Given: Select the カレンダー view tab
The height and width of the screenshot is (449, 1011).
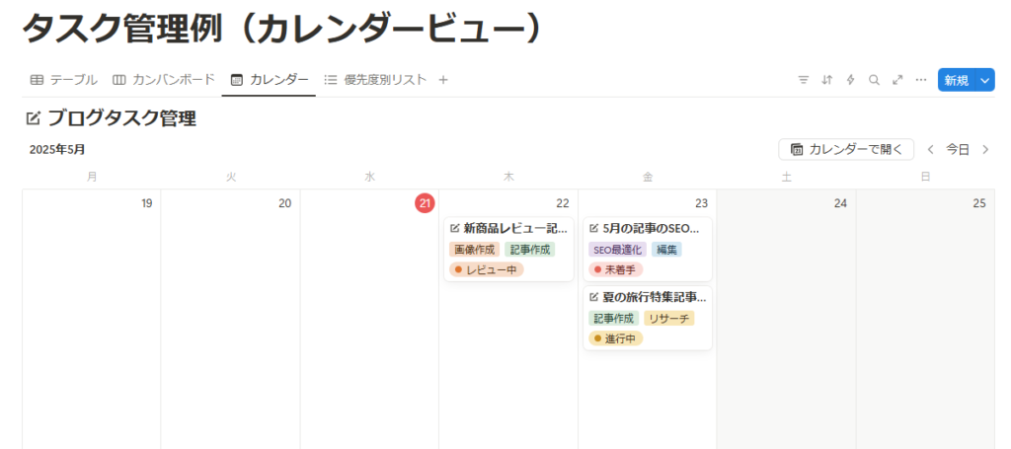Looking at the screenshot, I should 269,80.
